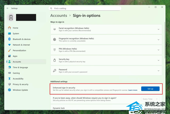Screen dimensions: 170x114
Task: Click the Security key USB icon
Action: 54,60
